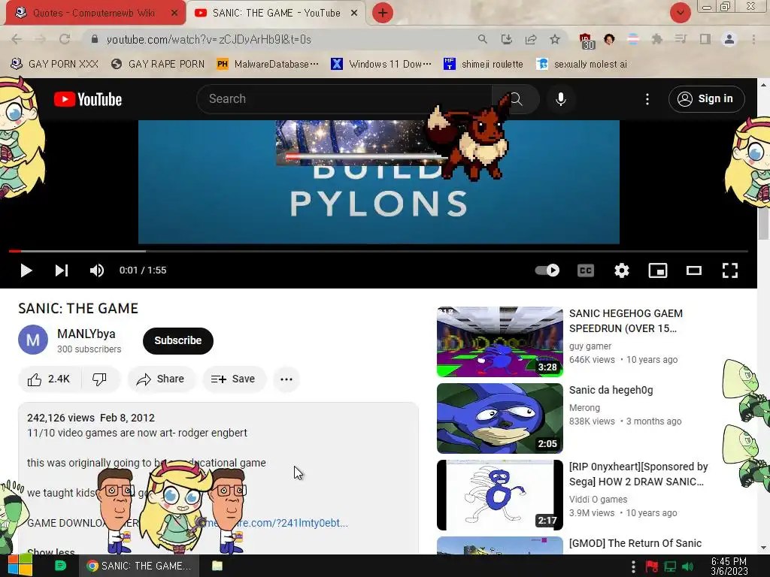The height and width of the screenshot is (577, 770).
Task: Open SANIC HEGEHOG GAEM SPEEDRUN thumbnail
Action: 500,342
